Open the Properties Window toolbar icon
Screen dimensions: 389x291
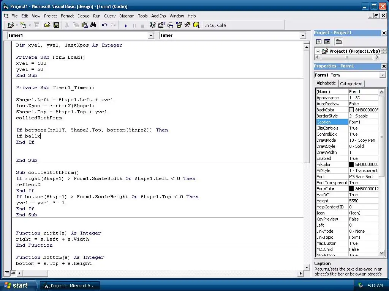(161, 25)
